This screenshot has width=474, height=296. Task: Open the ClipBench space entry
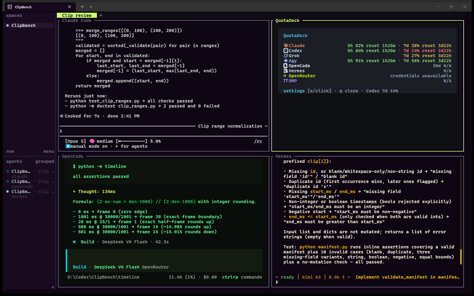(x=29, y=25)
